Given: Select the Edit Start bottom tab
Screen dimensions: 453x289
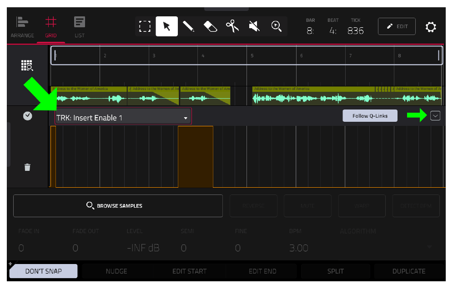Looking at the screenshot, I should [190, 271].
